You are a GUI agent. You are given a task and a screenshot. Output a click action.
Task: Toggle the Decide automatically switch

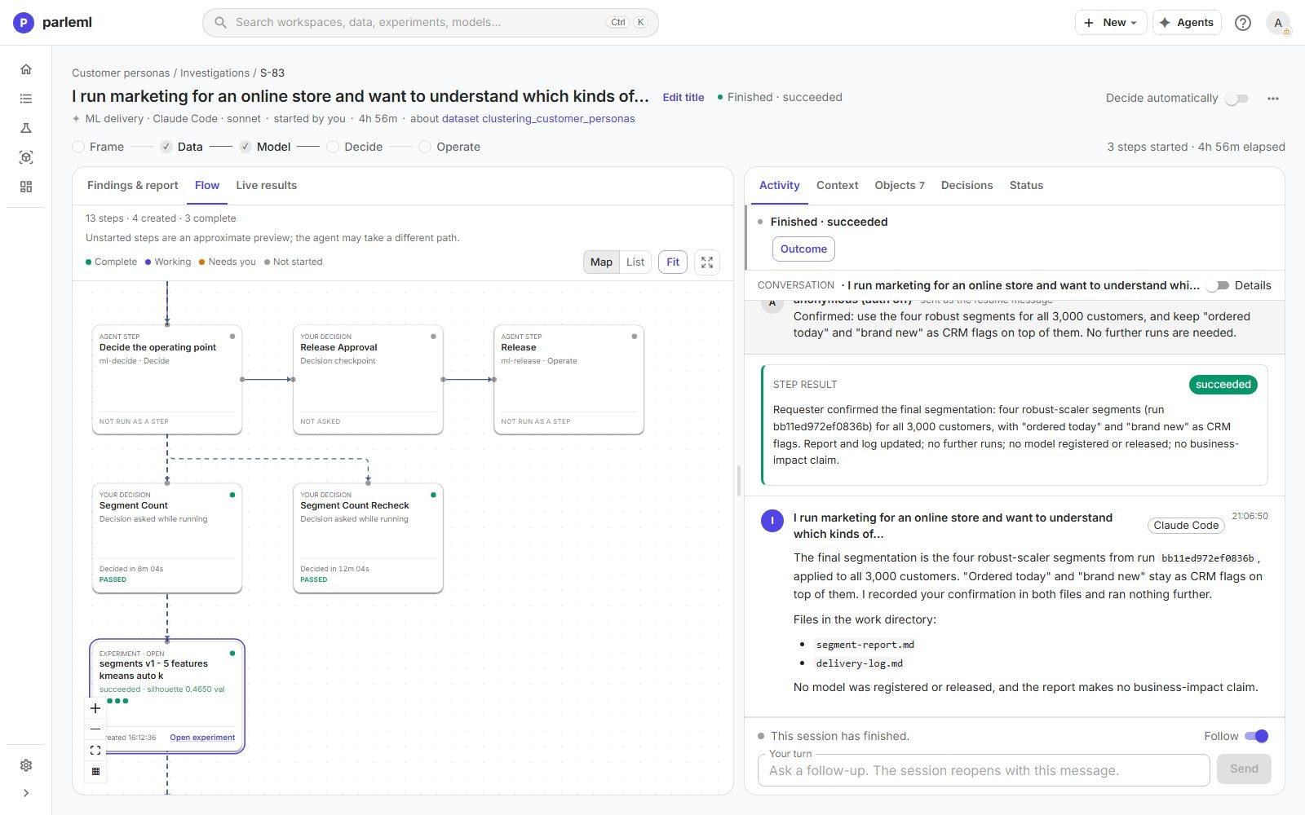(1236, 99)
